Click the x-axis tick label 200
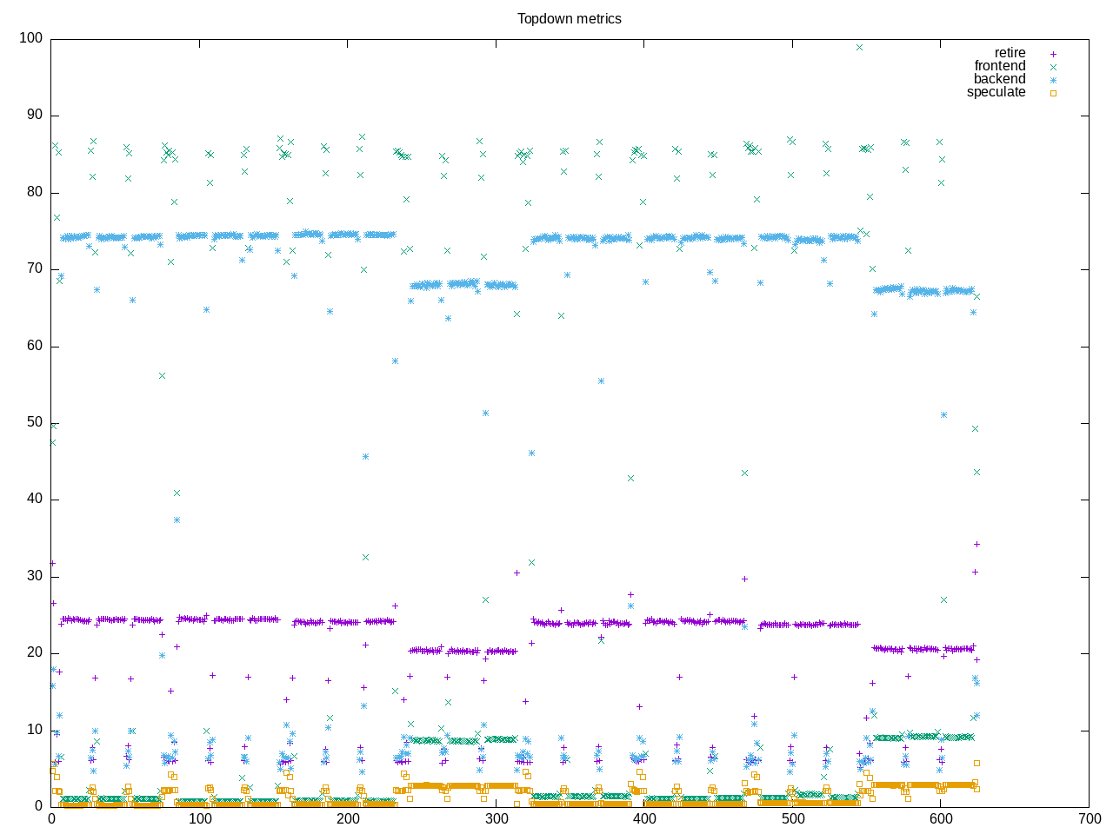This screenshot has width=1113, height=834. pos(348,819)
